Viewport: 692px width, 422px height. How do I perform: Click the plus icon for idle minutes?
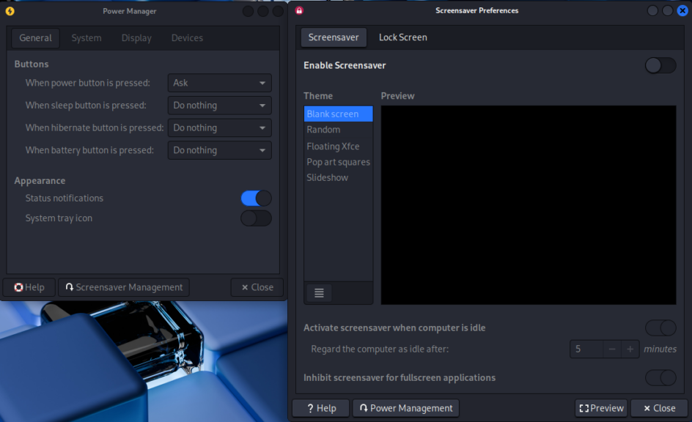(x=630, y=349)
